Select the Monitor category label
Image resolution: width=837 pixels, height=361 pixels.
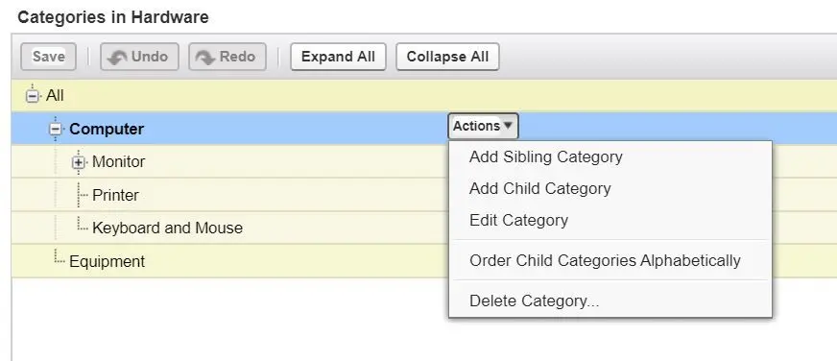tap(118, 162)
